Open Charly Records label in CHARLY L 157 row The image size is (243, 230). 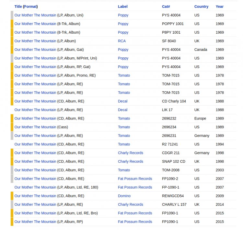pos(131,204)
